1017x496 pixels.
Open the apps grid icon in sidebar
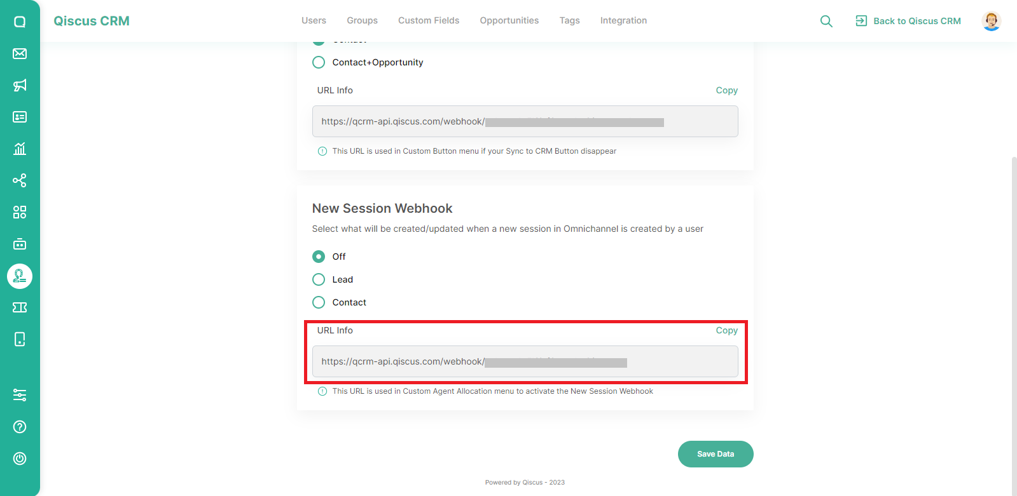click(20, 212)
